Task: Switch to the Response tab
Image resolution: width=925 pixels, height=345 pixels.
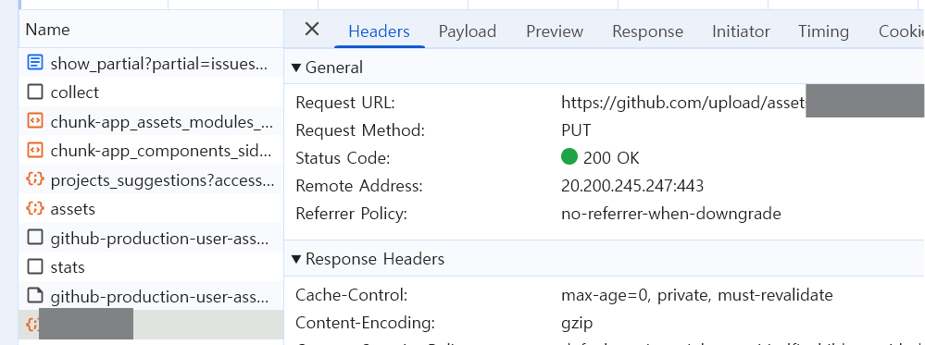Action: click(648, 31)
